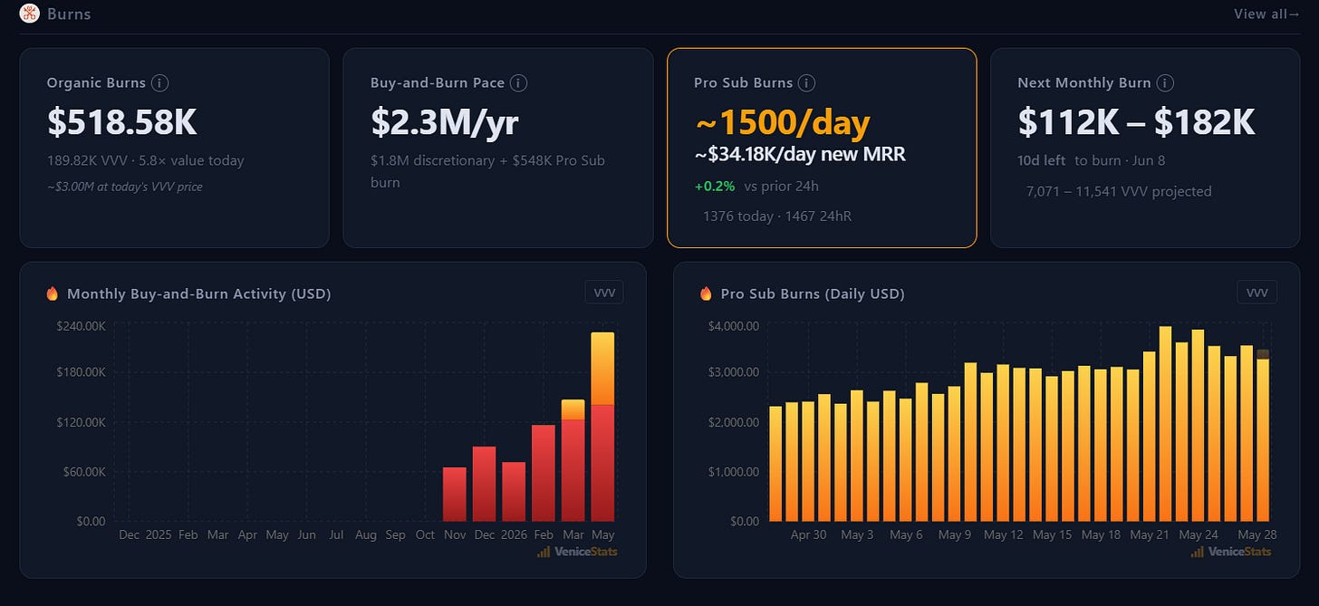The image size is (1319, 606).
Task: Click the tallest daily bar near May 21
Action: [1165, 424]
